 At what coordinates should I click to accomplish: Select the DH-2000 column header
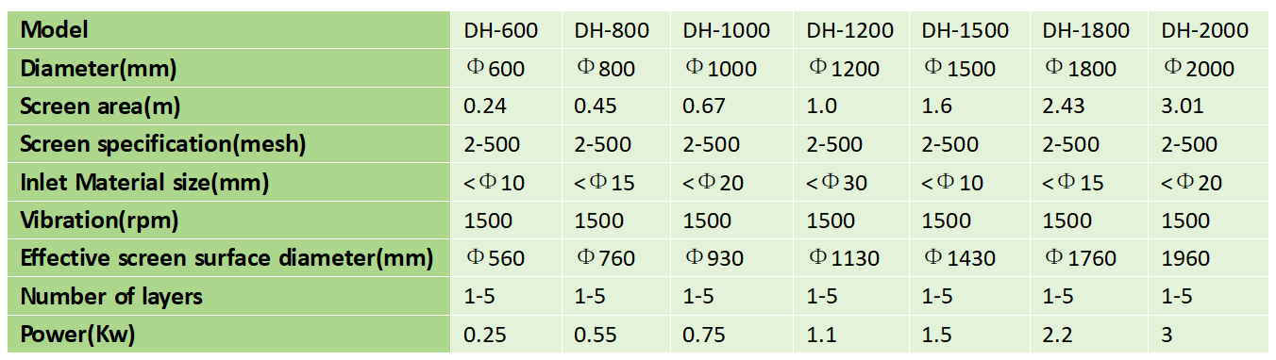coord(1205,31)
